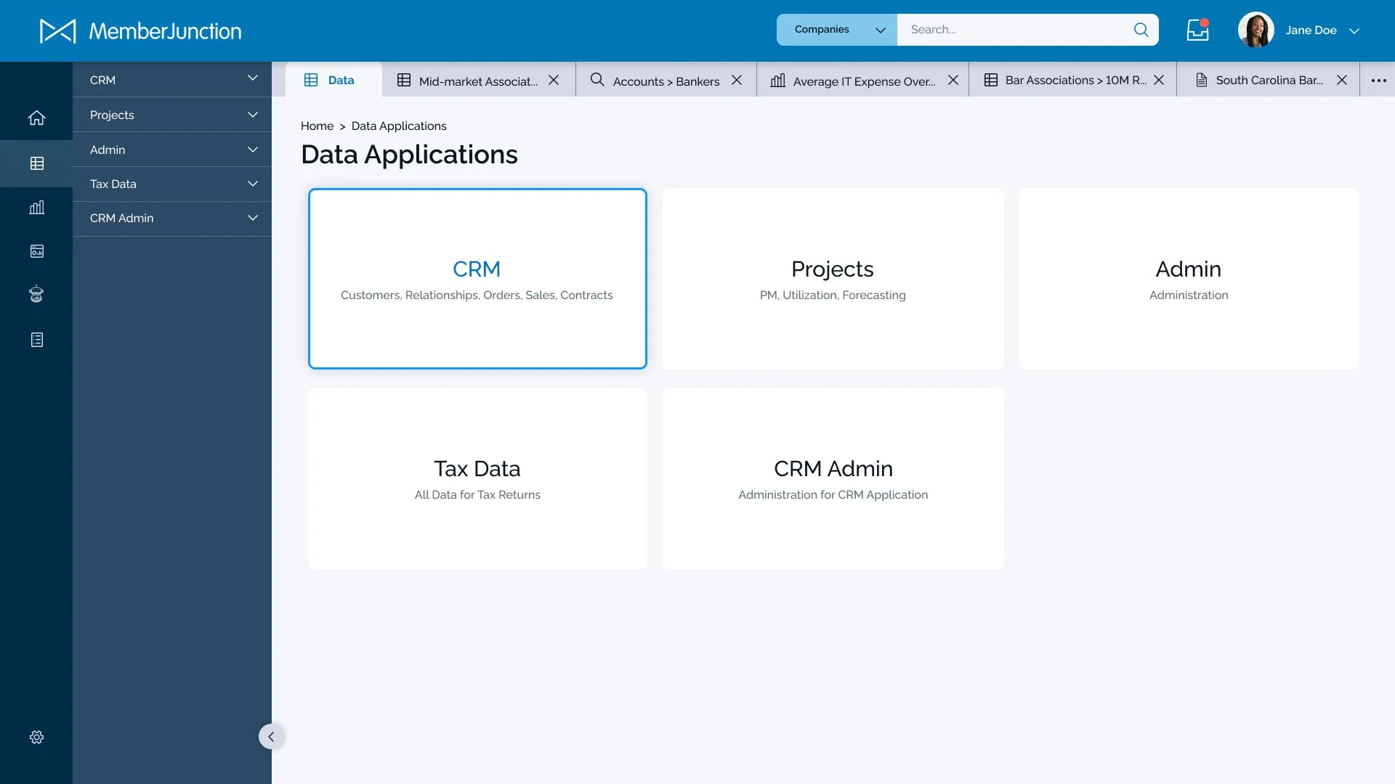Open Settings gear at bottom left
The height and width of the screenshot is (784, 1395).
(36, 737)
